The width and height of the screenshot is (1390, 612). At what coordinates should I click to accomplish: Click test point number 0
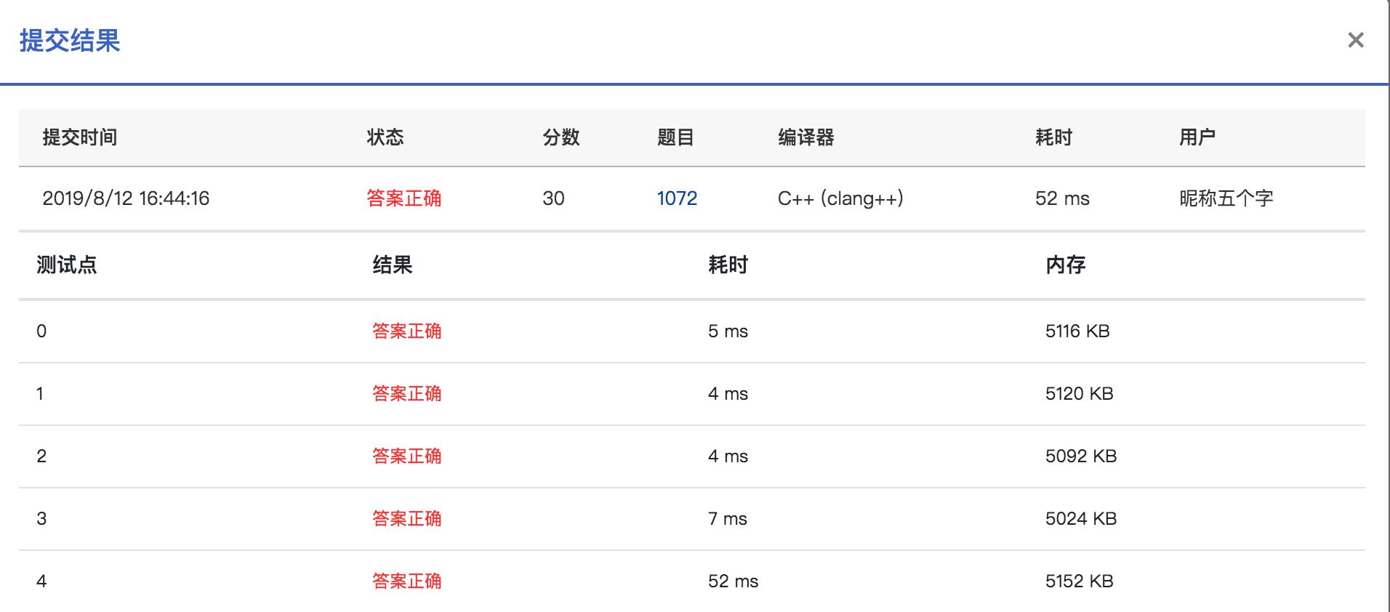[x=41, y=331]
